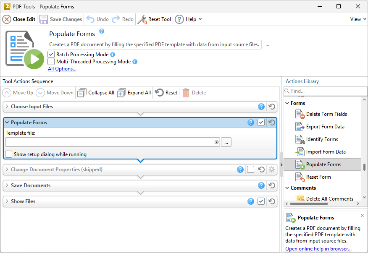368x253 pixels.
Task: Expand the Choose Input Files action
Action: [8, 107]
